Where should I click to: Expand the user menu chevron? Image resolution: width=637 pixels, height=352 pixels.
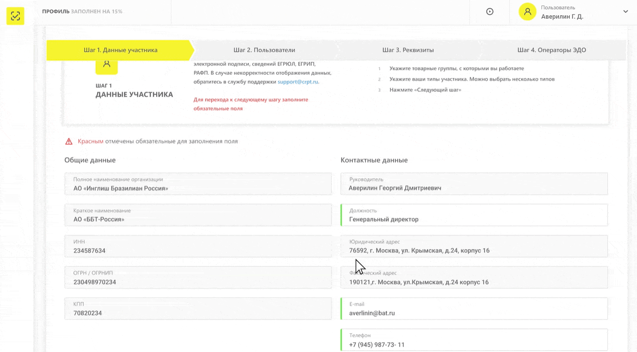point(625,12)
